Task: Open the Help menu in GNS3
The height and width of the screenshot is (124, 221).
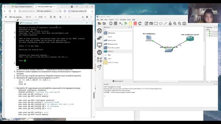Action: [x=134, y=20]
